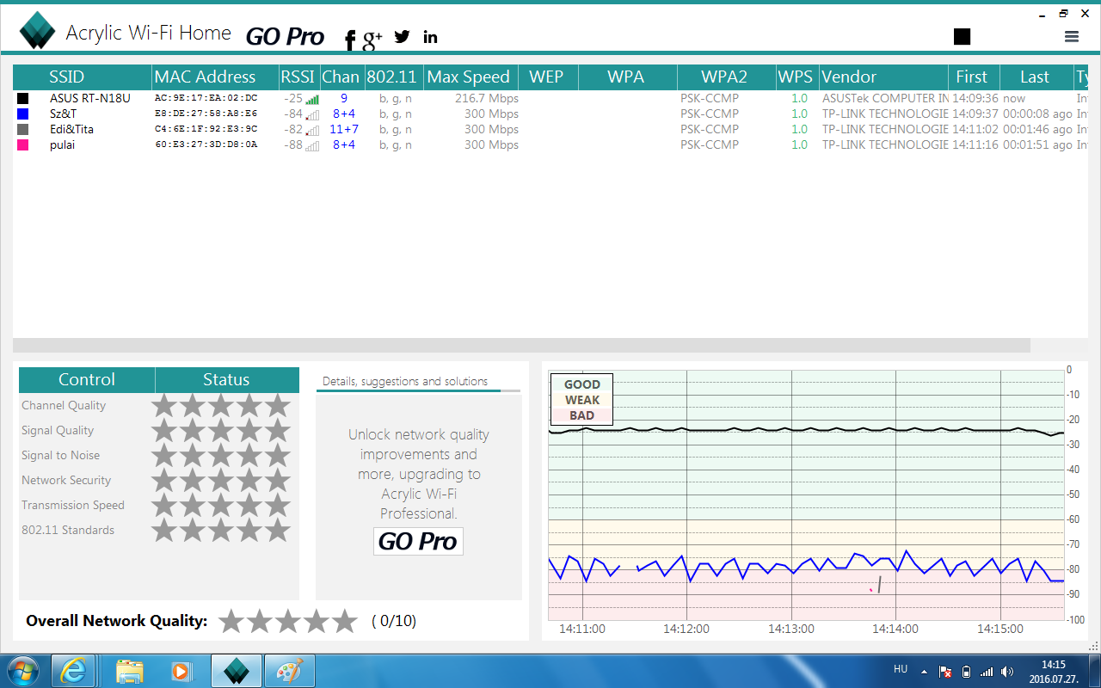Click the black stop capture square
1101x688 pixels.
(962, 36)
